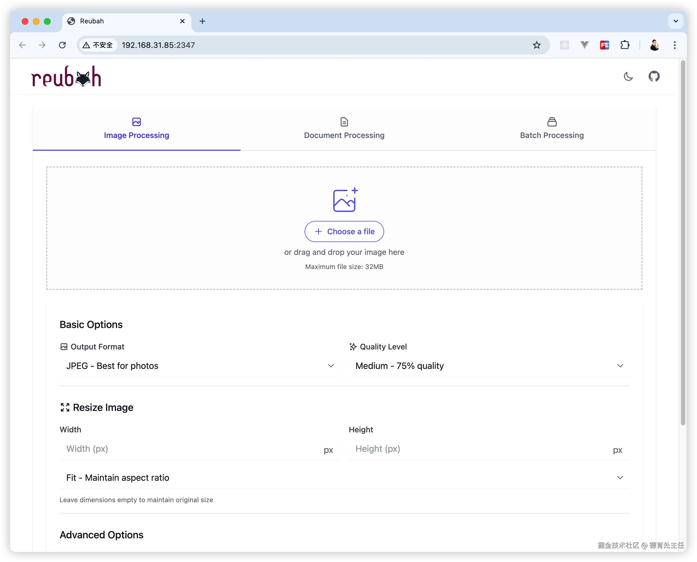Image resolution: width=697 pixels, height=562 pixels.
Task: Click the "or drag and drop your image here" text
Action: (344, 252)
